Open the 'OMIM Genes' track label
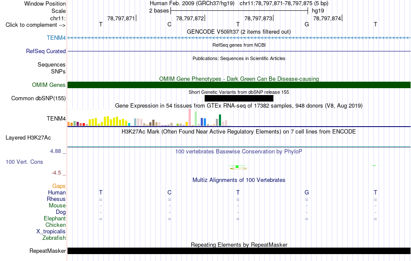 point(48,85)
